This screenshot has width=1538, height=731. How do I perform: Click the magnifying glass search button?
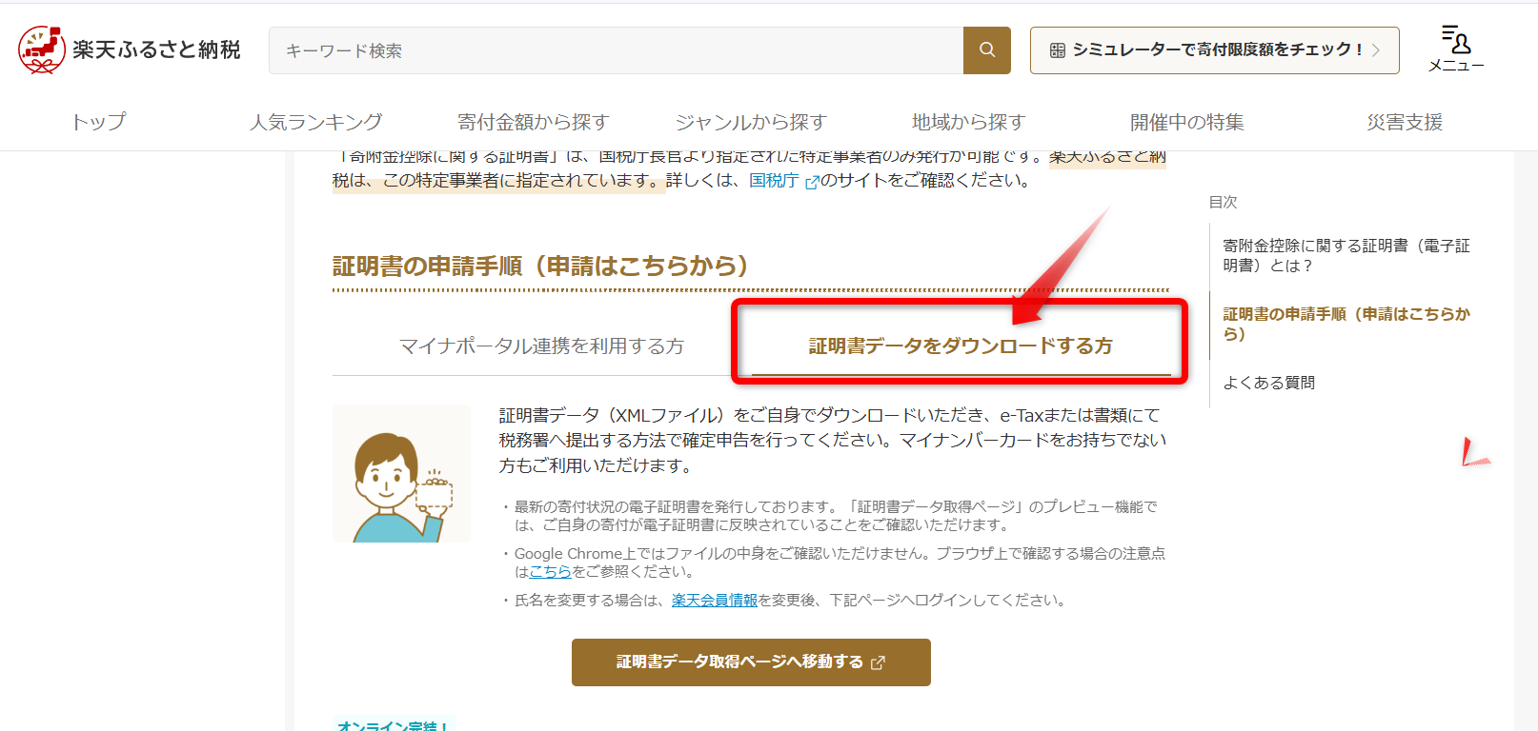click(986, 50)
